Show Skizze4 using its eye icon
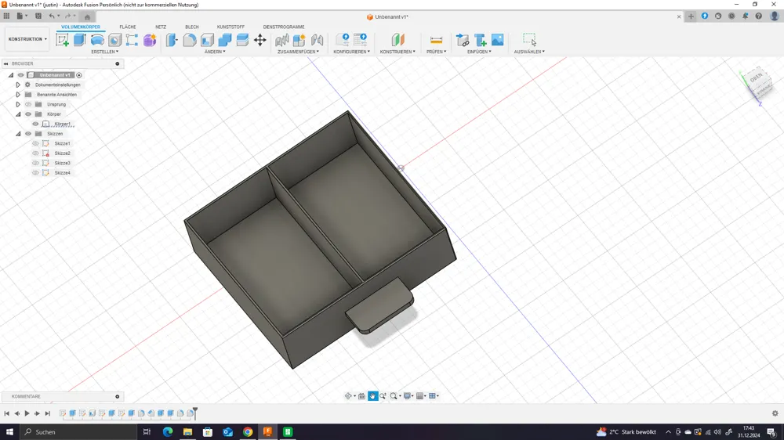Viewport: 784px width, 440px height. click(x=35, y=173)
